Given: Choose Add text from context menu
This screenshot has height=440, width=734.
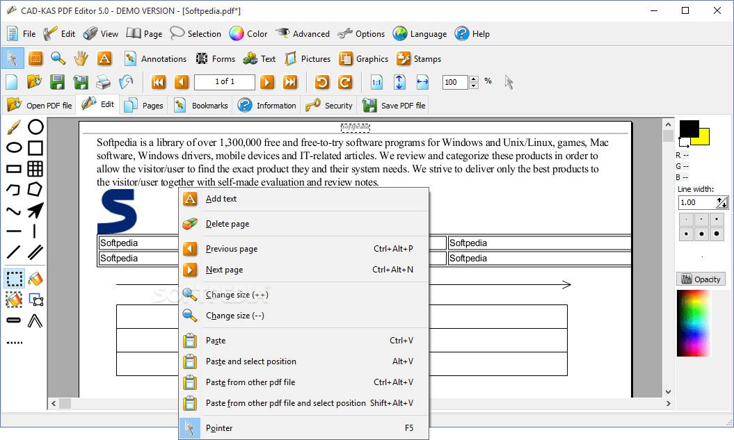Looking at the screenshot, I should click(x=304, y=199).
